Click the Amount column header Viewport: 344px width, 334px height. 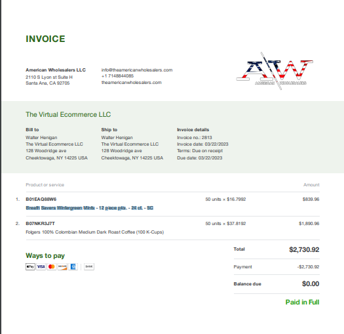311,185
